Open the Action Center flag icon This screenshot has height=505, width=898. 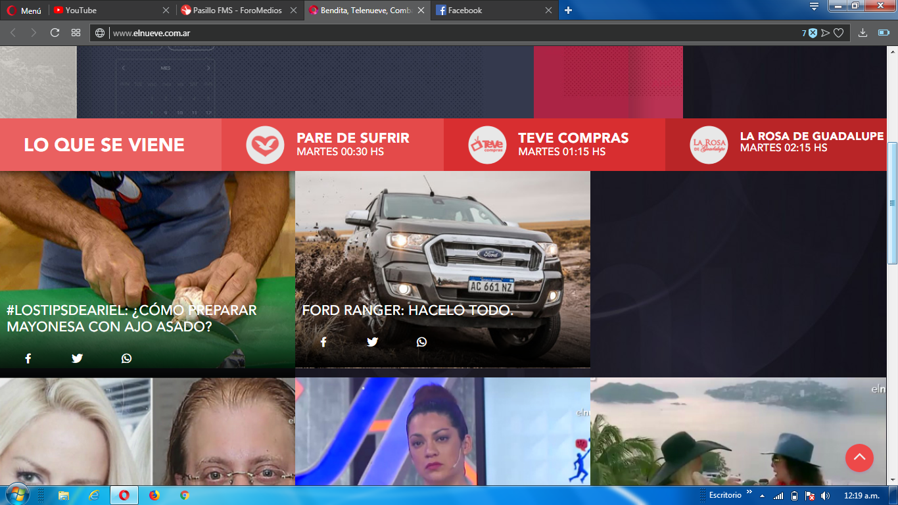[810, 496]
